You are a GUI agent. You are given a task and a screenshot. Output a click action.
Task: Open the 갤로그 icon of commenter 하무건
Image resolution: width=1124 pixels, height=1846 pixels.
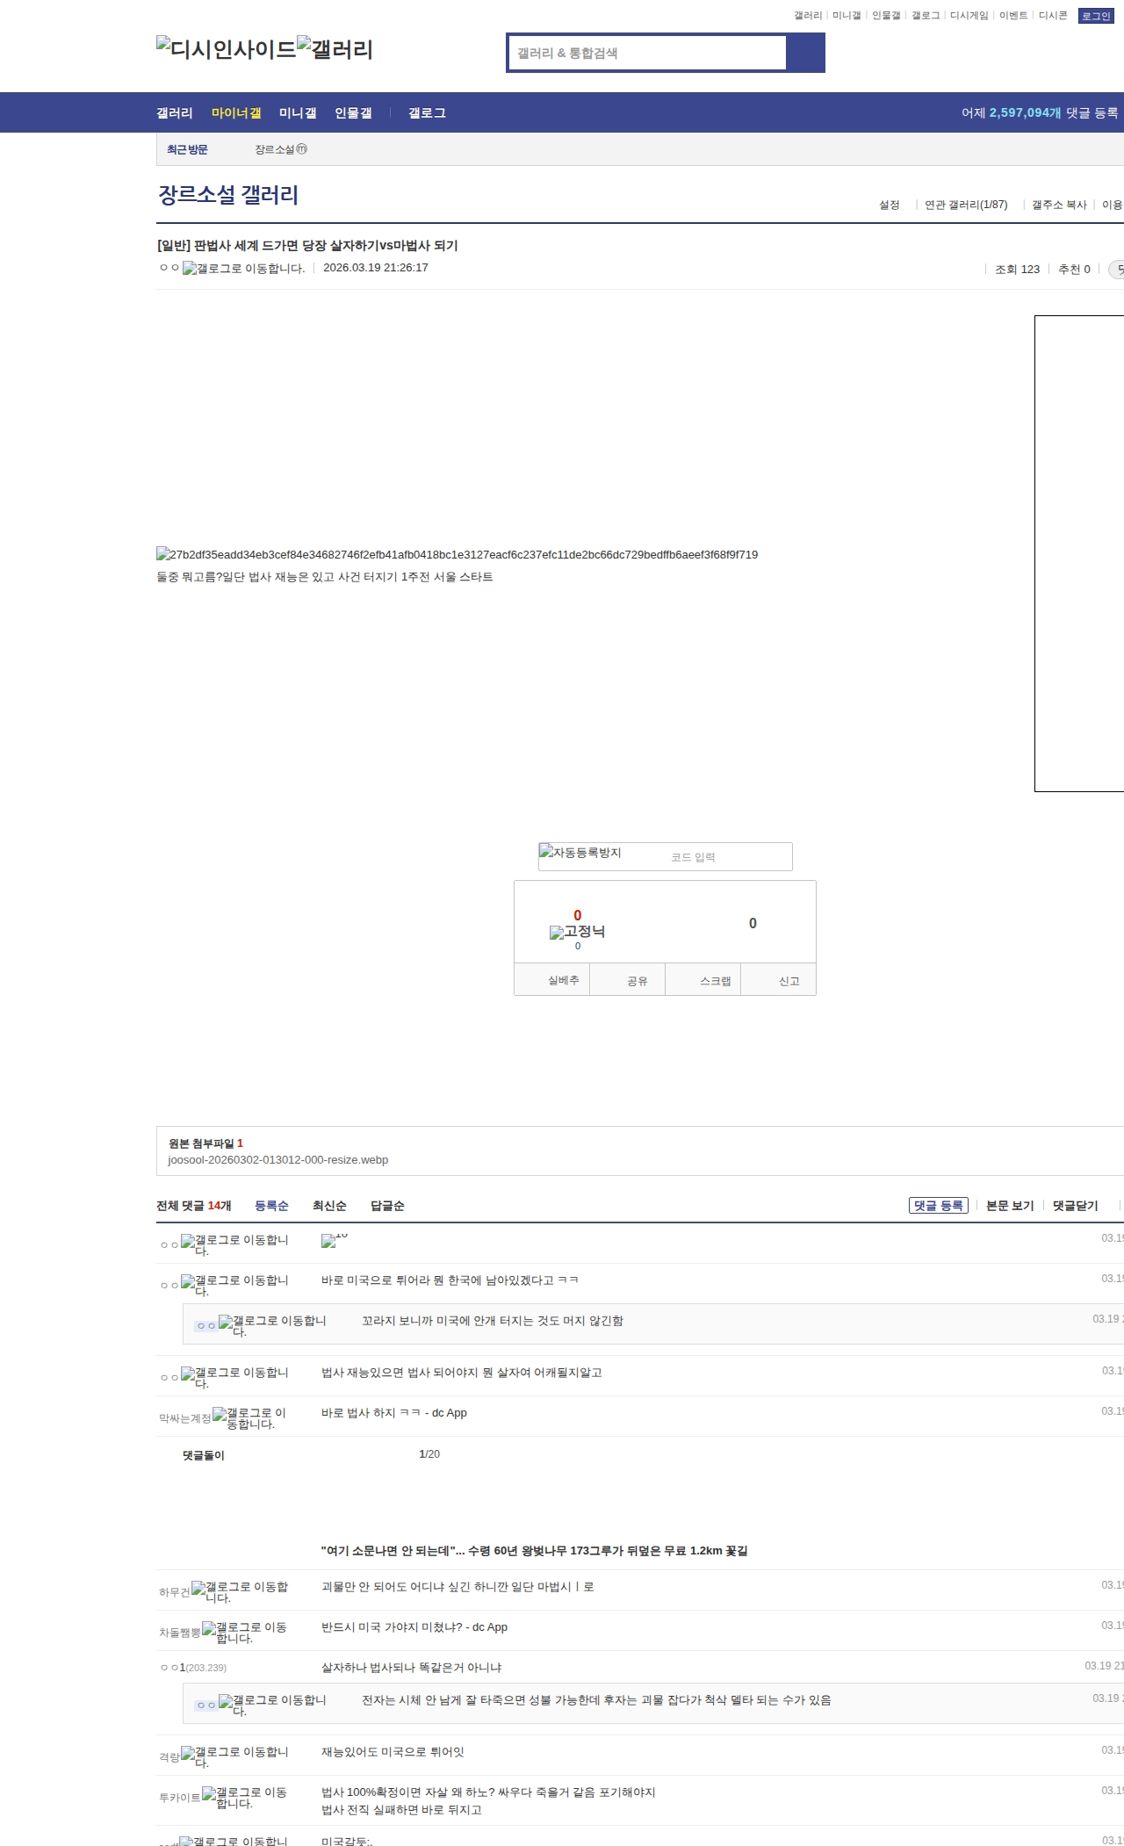click(239, 1592)
